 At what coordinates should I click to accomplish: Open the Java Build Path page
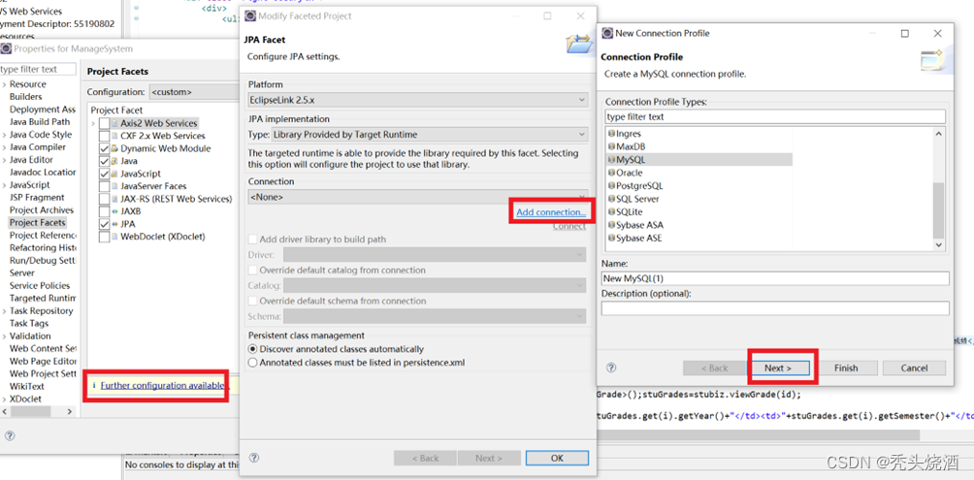point(40,122)
